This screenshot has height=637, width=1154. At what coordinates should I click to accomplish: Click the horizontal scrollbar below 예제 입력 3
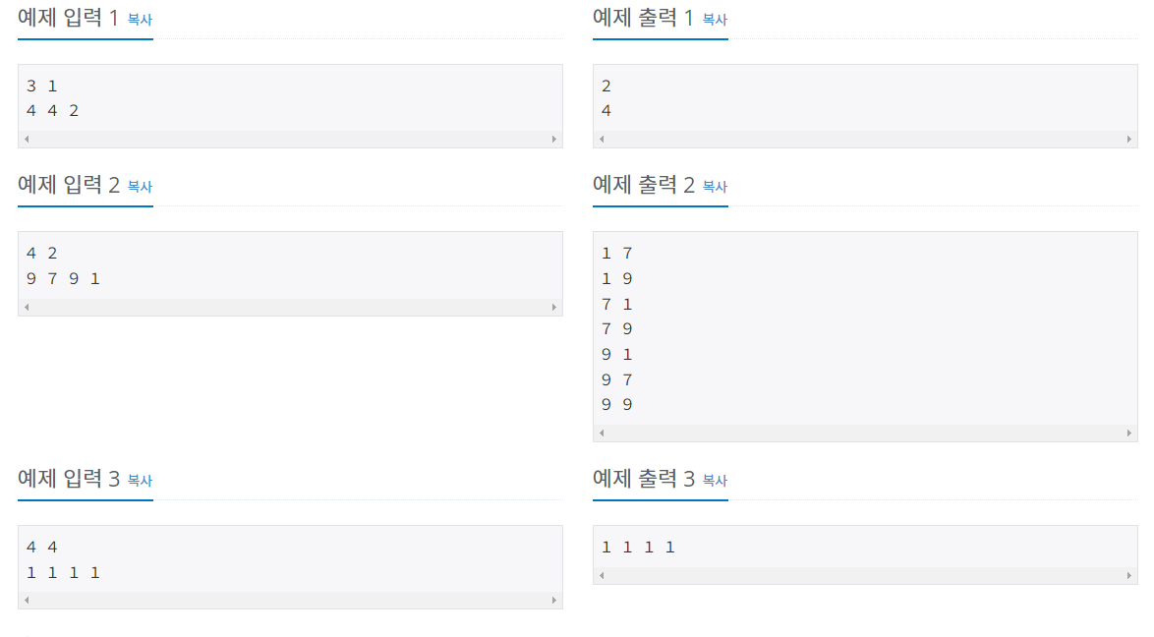[290, 601]
